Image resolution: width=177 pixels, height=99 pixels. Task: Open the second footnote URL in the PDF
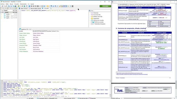pyautogui.click(x=132, y=74)
